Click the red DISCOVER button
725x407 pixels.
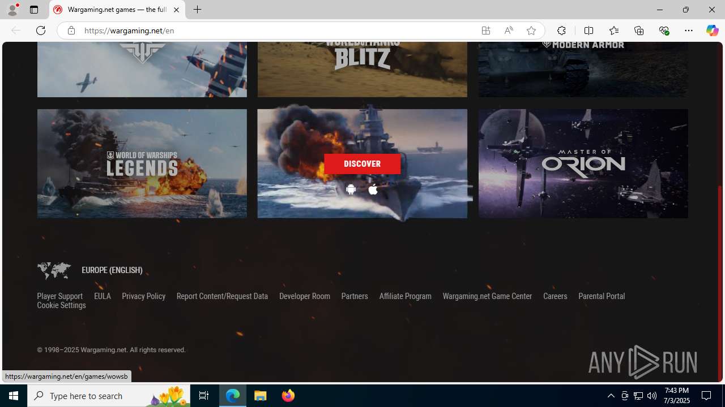coord(362,164)
